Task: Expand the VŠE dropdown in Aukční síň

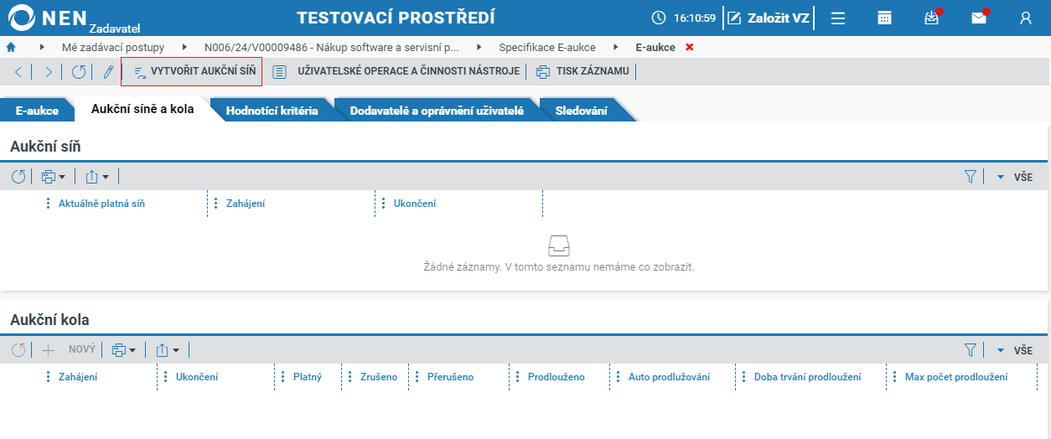Action: coord(1015,177)
